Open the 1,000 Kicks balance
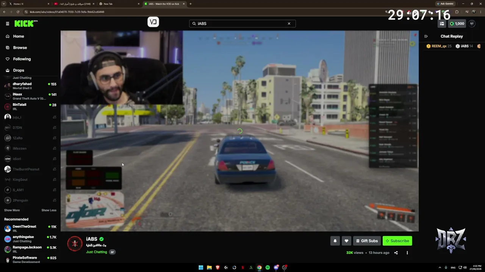This screenshot has height=272, width=485. [457, 23]
